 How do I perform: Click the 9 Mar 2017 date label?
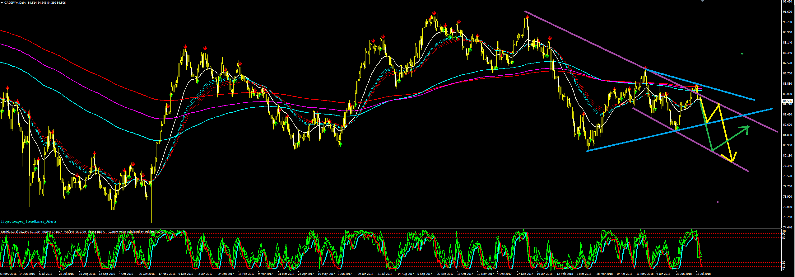point(265,274)
